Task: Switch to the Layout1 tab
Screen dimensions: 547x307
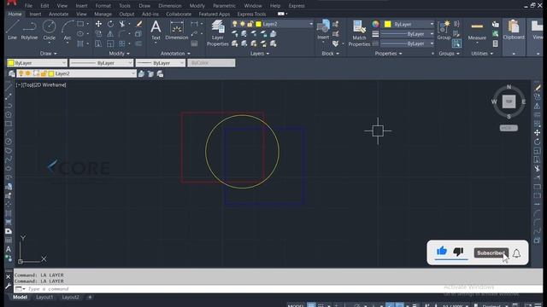Action: 44,298
